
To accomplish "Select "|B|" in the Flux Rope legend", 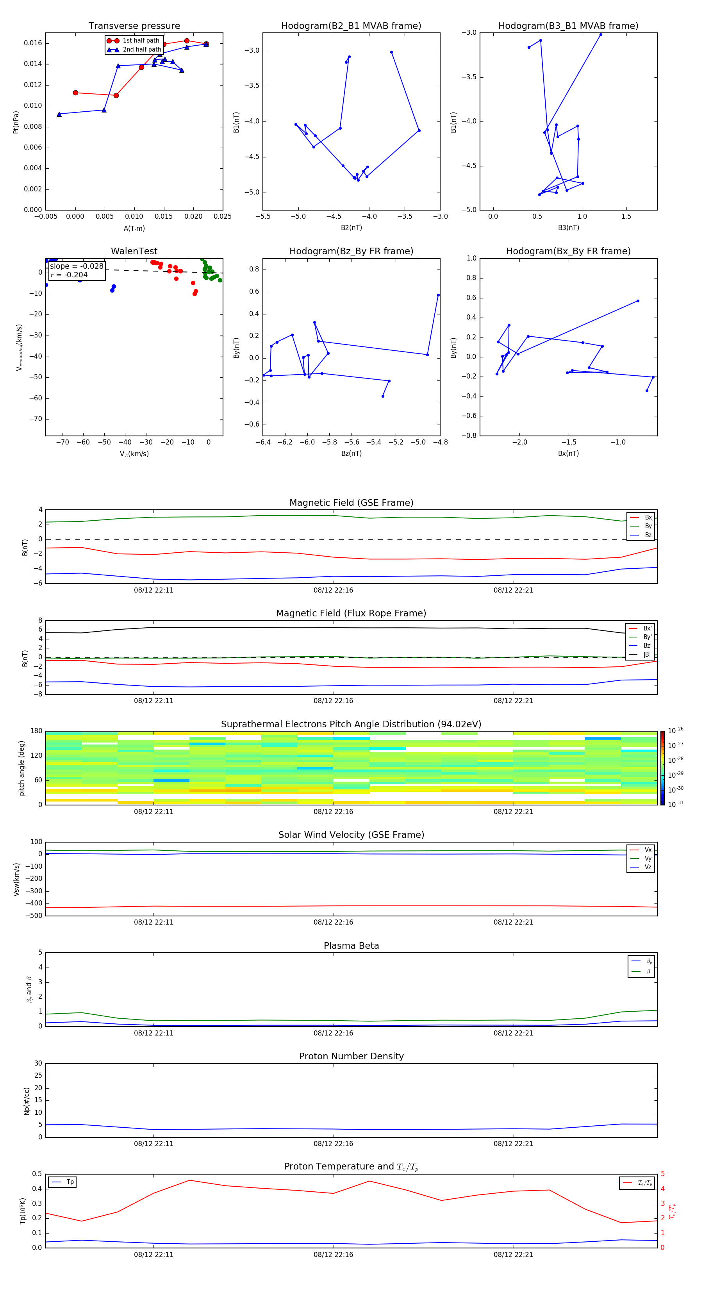I will point(641,655).
